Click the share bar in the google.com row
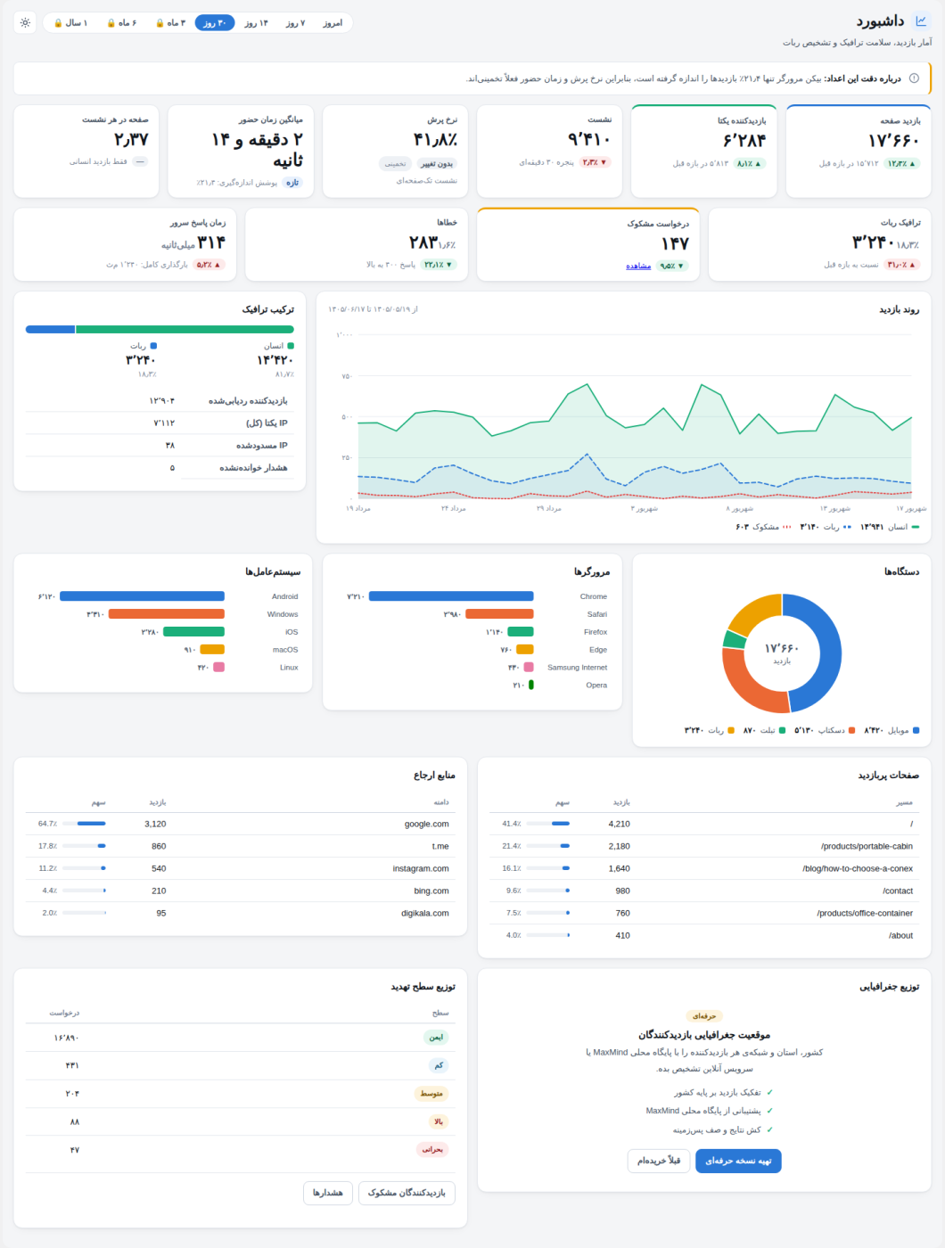The height and width of the screenshot is (1248, 945). click(84, 824)
